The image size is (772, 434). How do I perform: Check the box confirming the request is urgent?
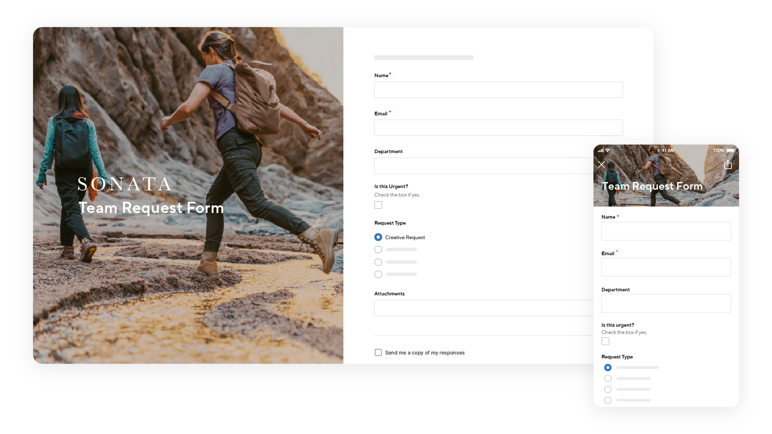tap(378, 205)
